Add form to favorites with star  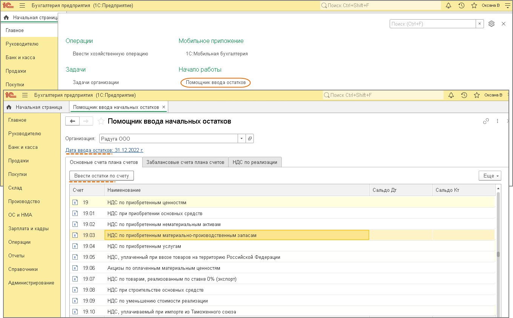[x=101, y=121]
